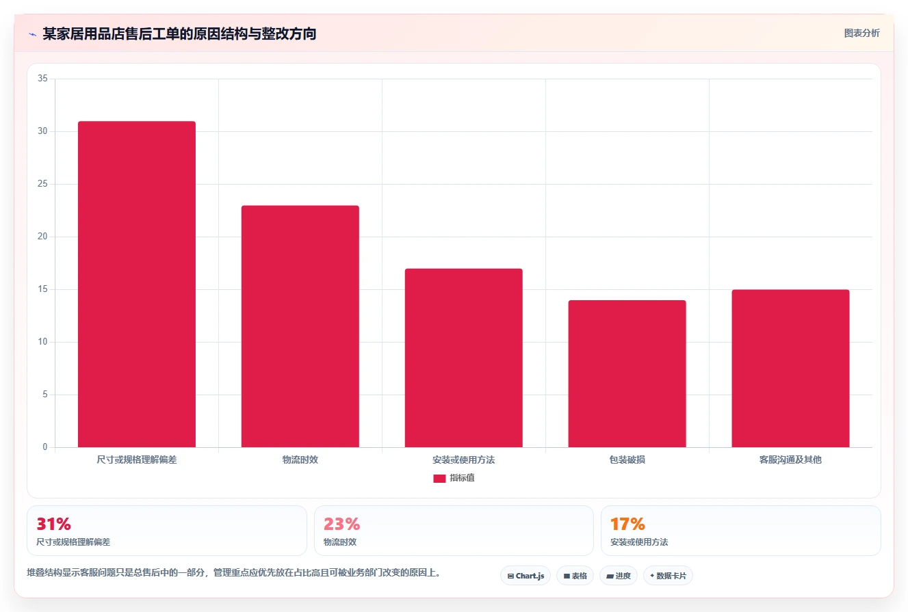The width and height of the screenshot is (908, 612).
Task: Click the x-axis label 物流时效
Action: [x=300, y=460]
